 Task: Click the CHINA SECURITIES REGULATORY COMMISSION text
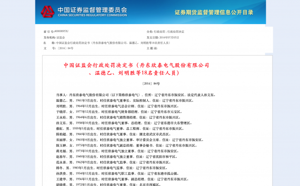(92, 15)
